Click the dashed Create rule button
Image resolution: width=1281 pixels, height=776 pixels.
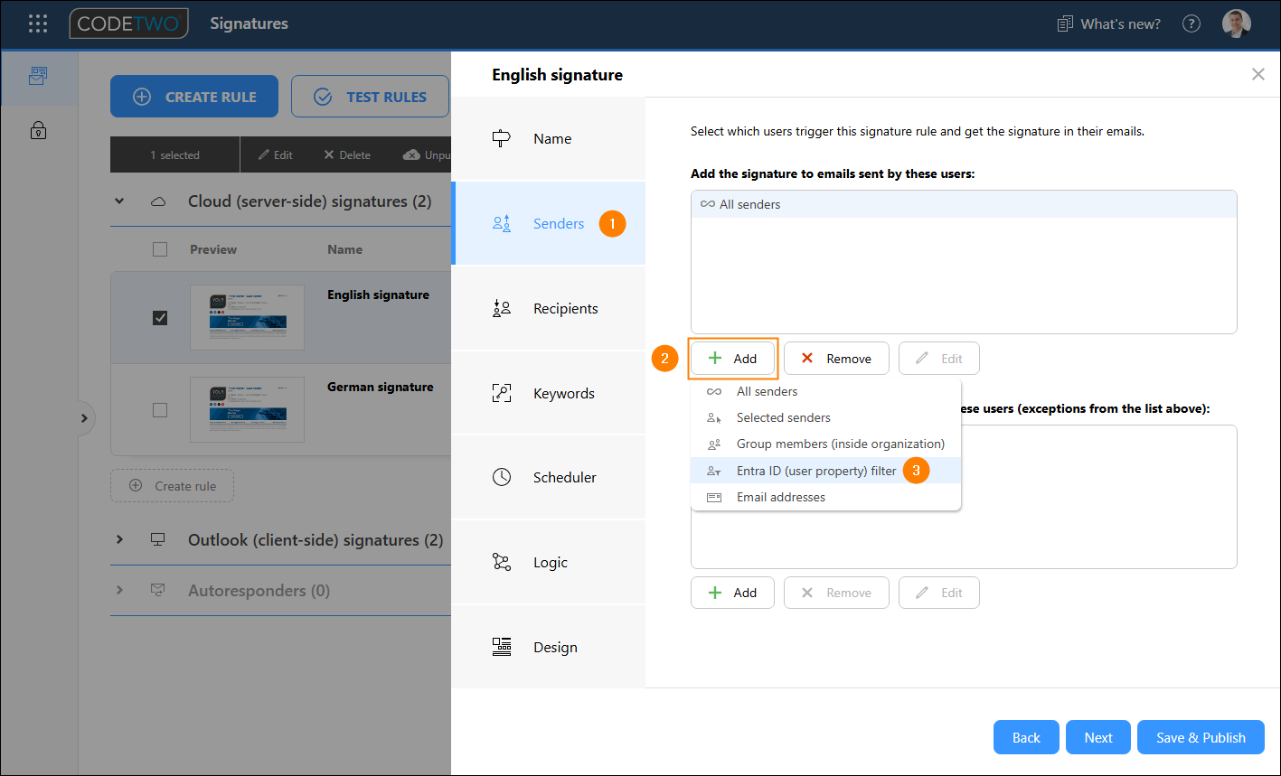pyautogui.click(x=172, y=486)
